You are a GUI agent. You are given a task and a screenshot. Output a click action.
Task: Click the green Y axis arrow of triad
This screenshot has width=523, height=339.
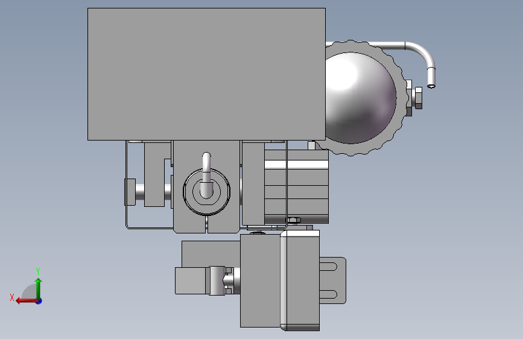coord(39,288)
